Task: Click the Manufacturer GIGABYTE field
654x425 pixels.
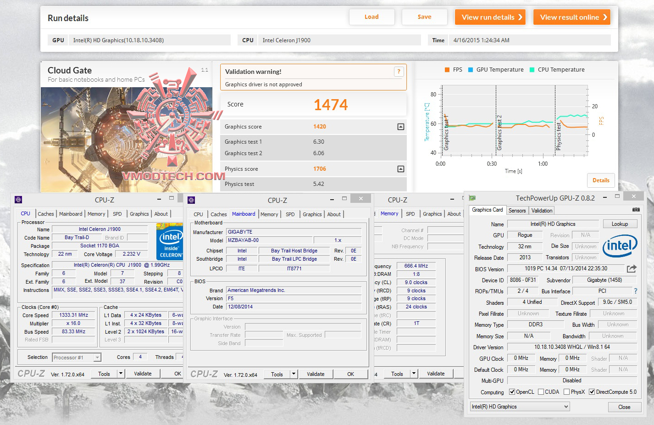Action: (294, 232)
